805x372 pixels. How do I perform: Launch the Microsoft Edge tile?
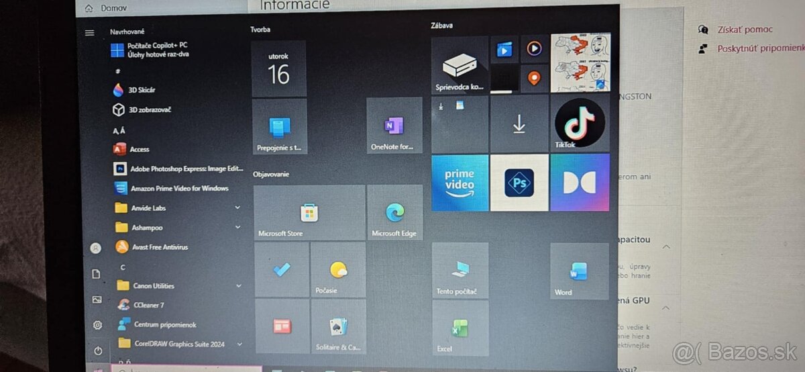pyautogui.click(x=395, y=212)
